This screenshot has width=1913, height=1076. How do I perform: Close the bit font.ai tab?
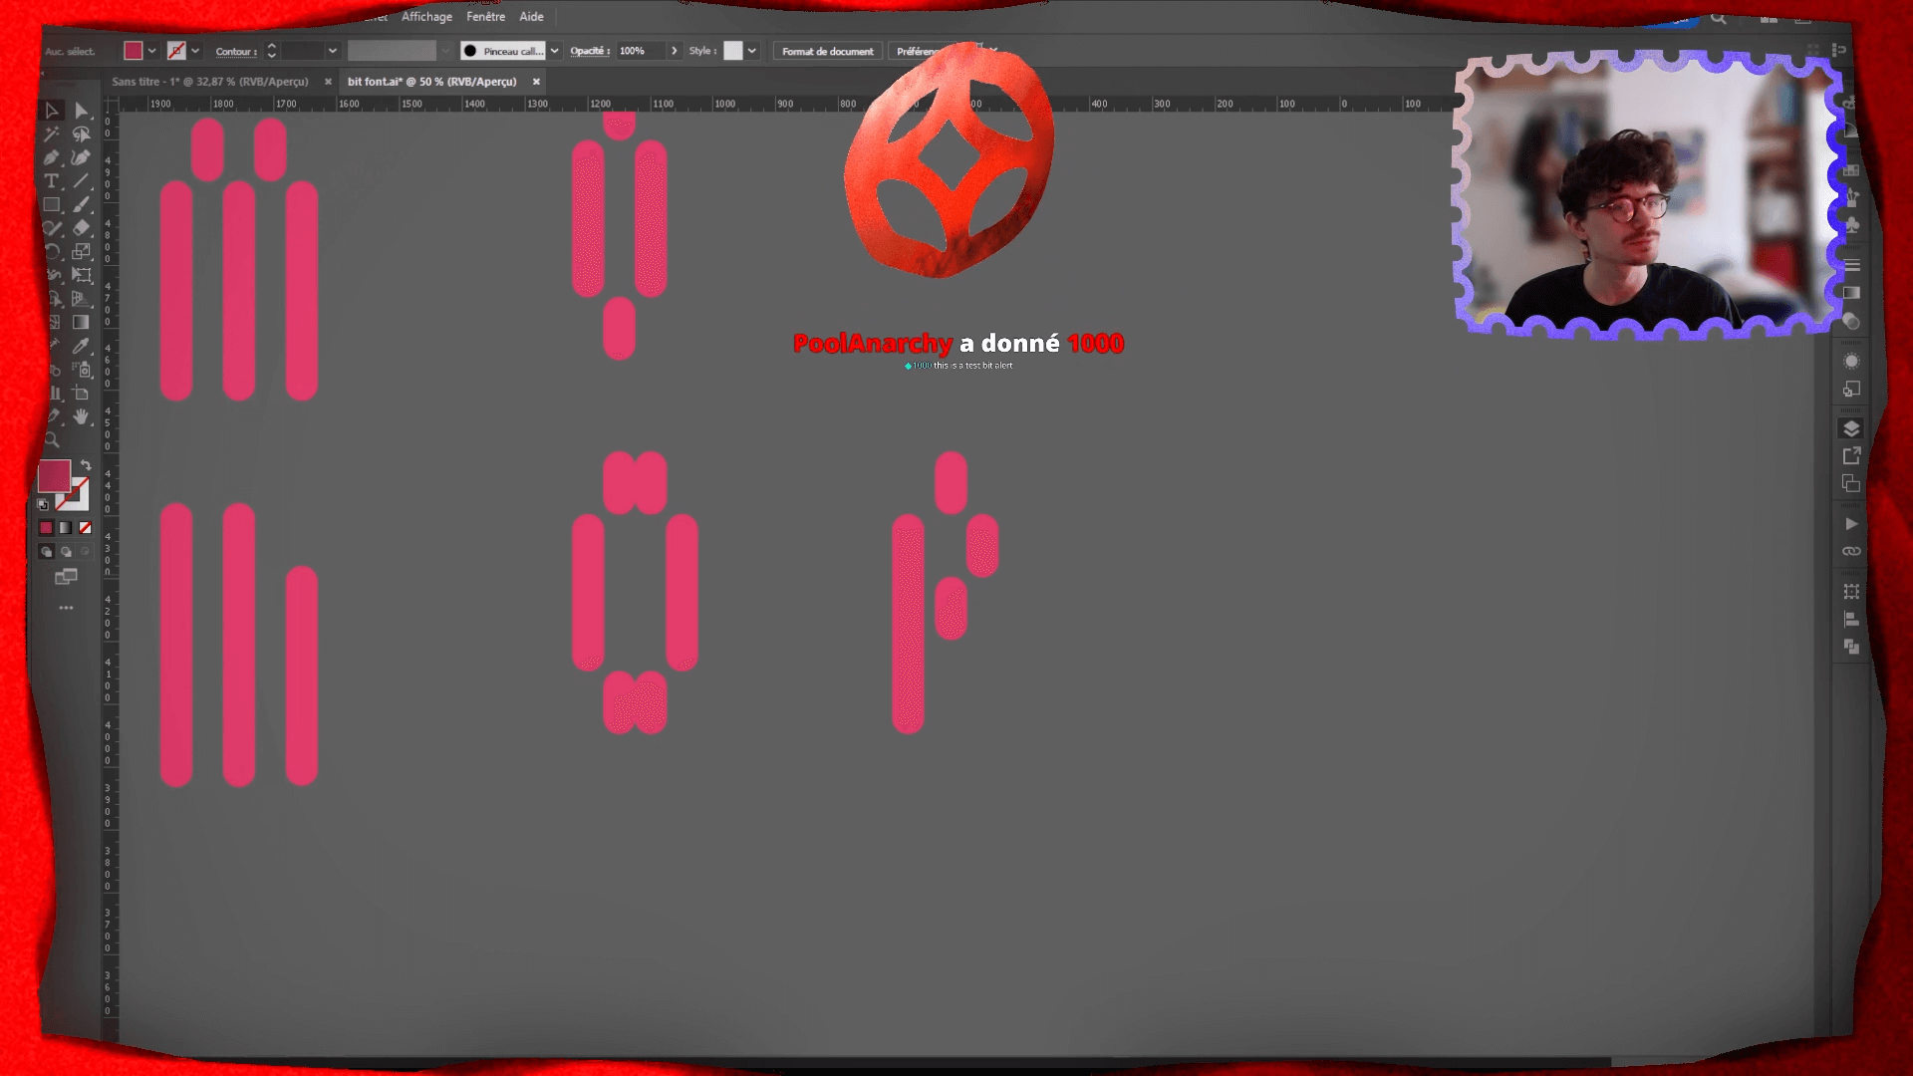[536, 82]
